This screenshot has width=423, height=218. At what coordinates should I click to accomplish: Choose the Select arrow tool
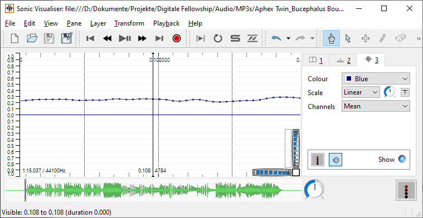tap(348, 38)
